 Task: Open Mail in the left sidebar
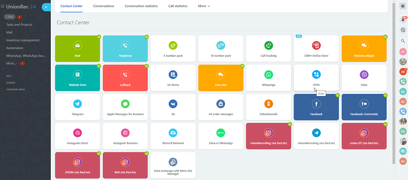coord(9,32)
